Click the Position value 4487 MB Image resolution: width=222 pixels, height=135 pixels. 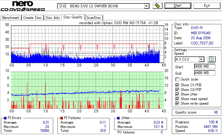211,127
